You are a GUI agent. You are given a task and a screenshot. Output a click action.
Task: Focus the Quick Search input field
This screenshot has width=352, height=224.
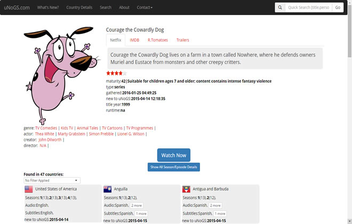coord(308,7)
